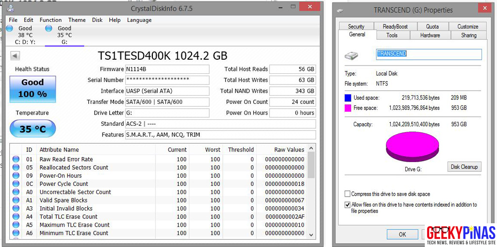The image size is (497, 247).
Task: Click the Features S.M.A.R.T., AAM, NCQ, TRIM field
Action: (221, 135)
